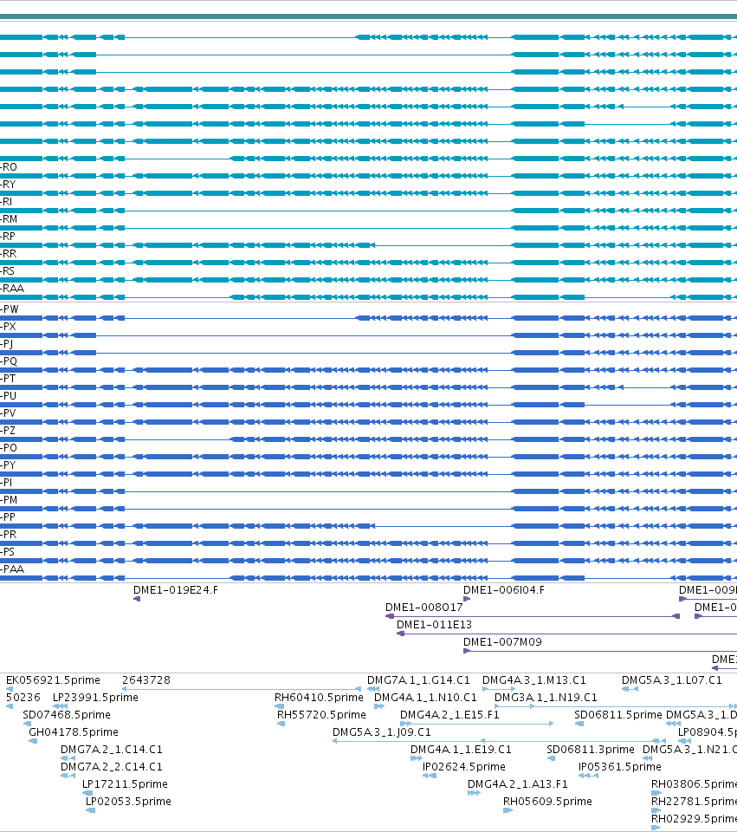Screen dimensions: 737x832
Task: Click the -PI protein label
Action: point(6,483)
